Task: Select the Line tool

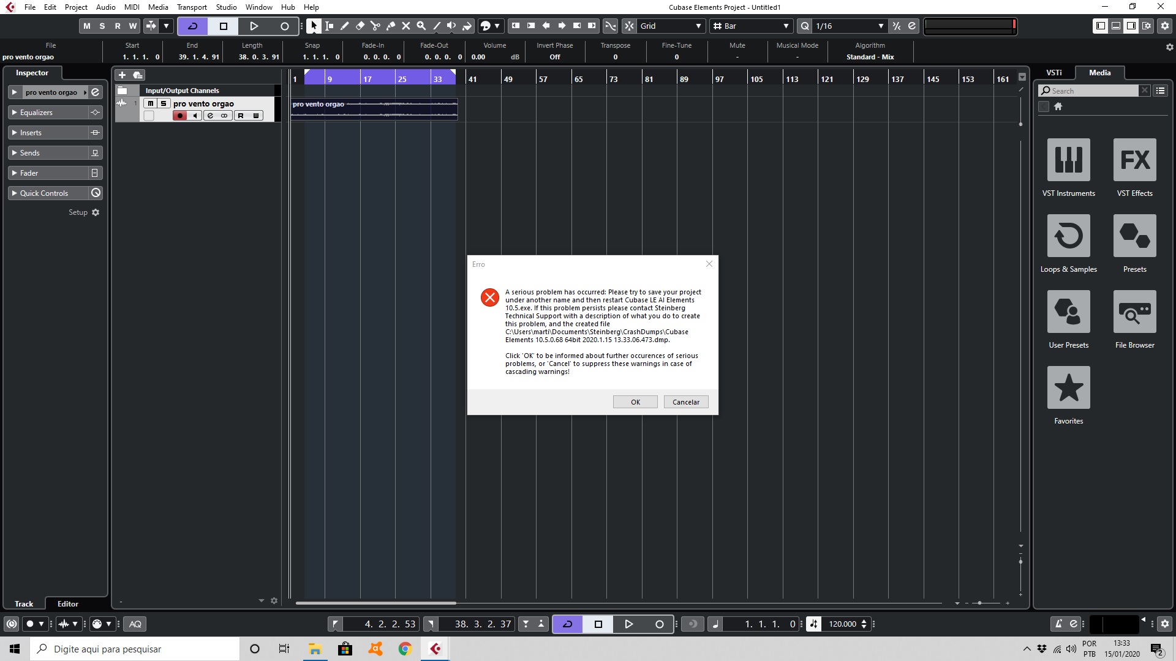Action: pyautogui.click(x=437, y=26)
